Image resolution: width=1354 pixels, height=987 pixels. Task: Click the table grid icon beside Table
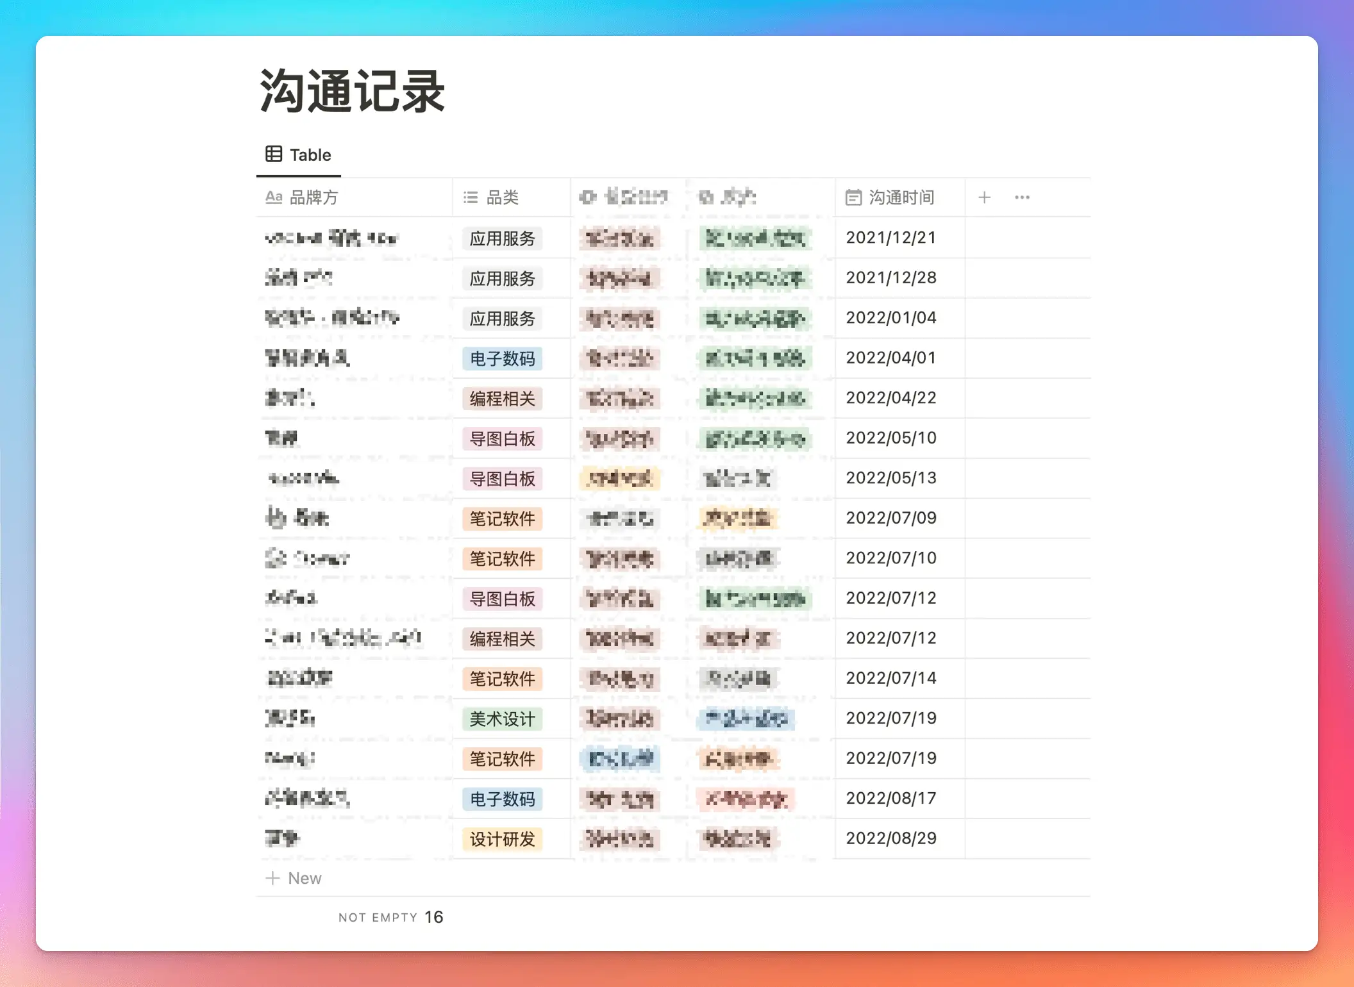(x=274, y=154)
